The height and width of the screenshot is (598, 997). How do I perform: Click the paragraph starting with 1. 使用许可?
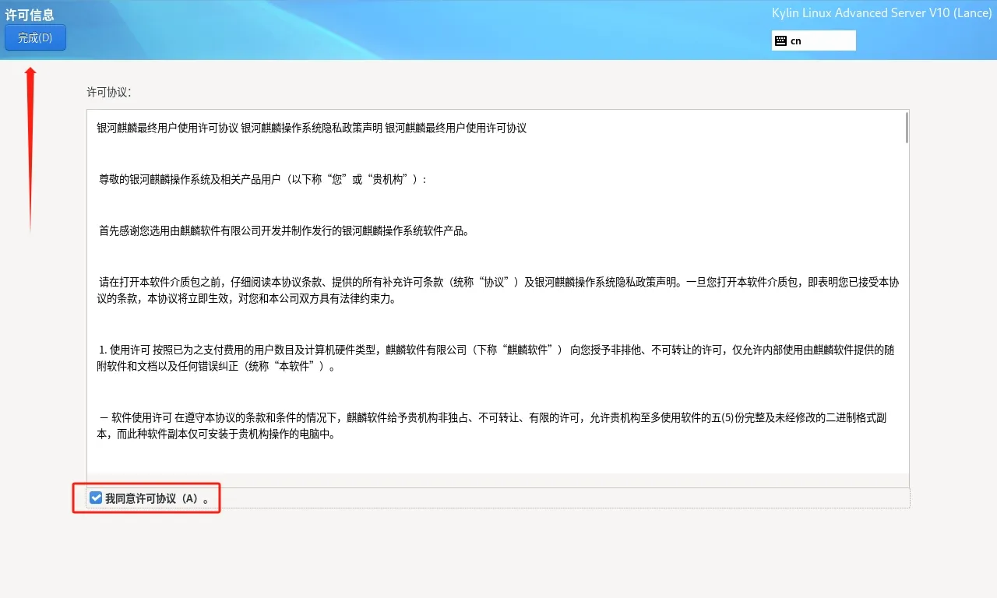pyautogui.click(x=496, y=358)
